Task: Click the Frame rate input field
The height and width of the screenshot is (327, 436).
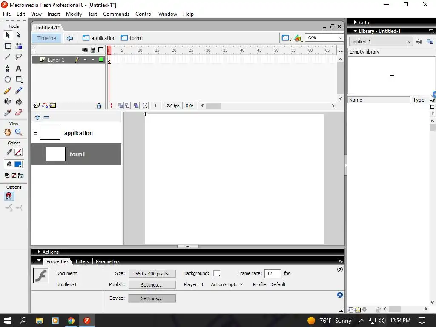Action: (272, 273)
